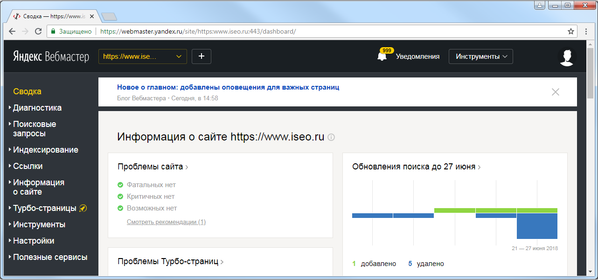Open the site selector dropdown
This screenshot has height=280, width=598.
pos(142,56)
